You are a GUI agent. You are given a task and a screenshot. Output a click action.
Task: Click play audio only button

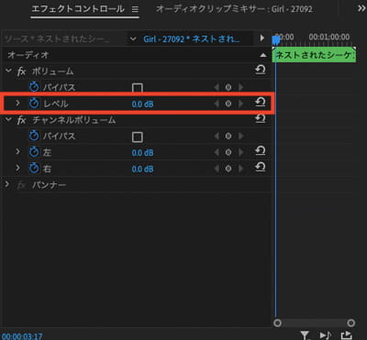pyautogui.click(x=325, y=335)
